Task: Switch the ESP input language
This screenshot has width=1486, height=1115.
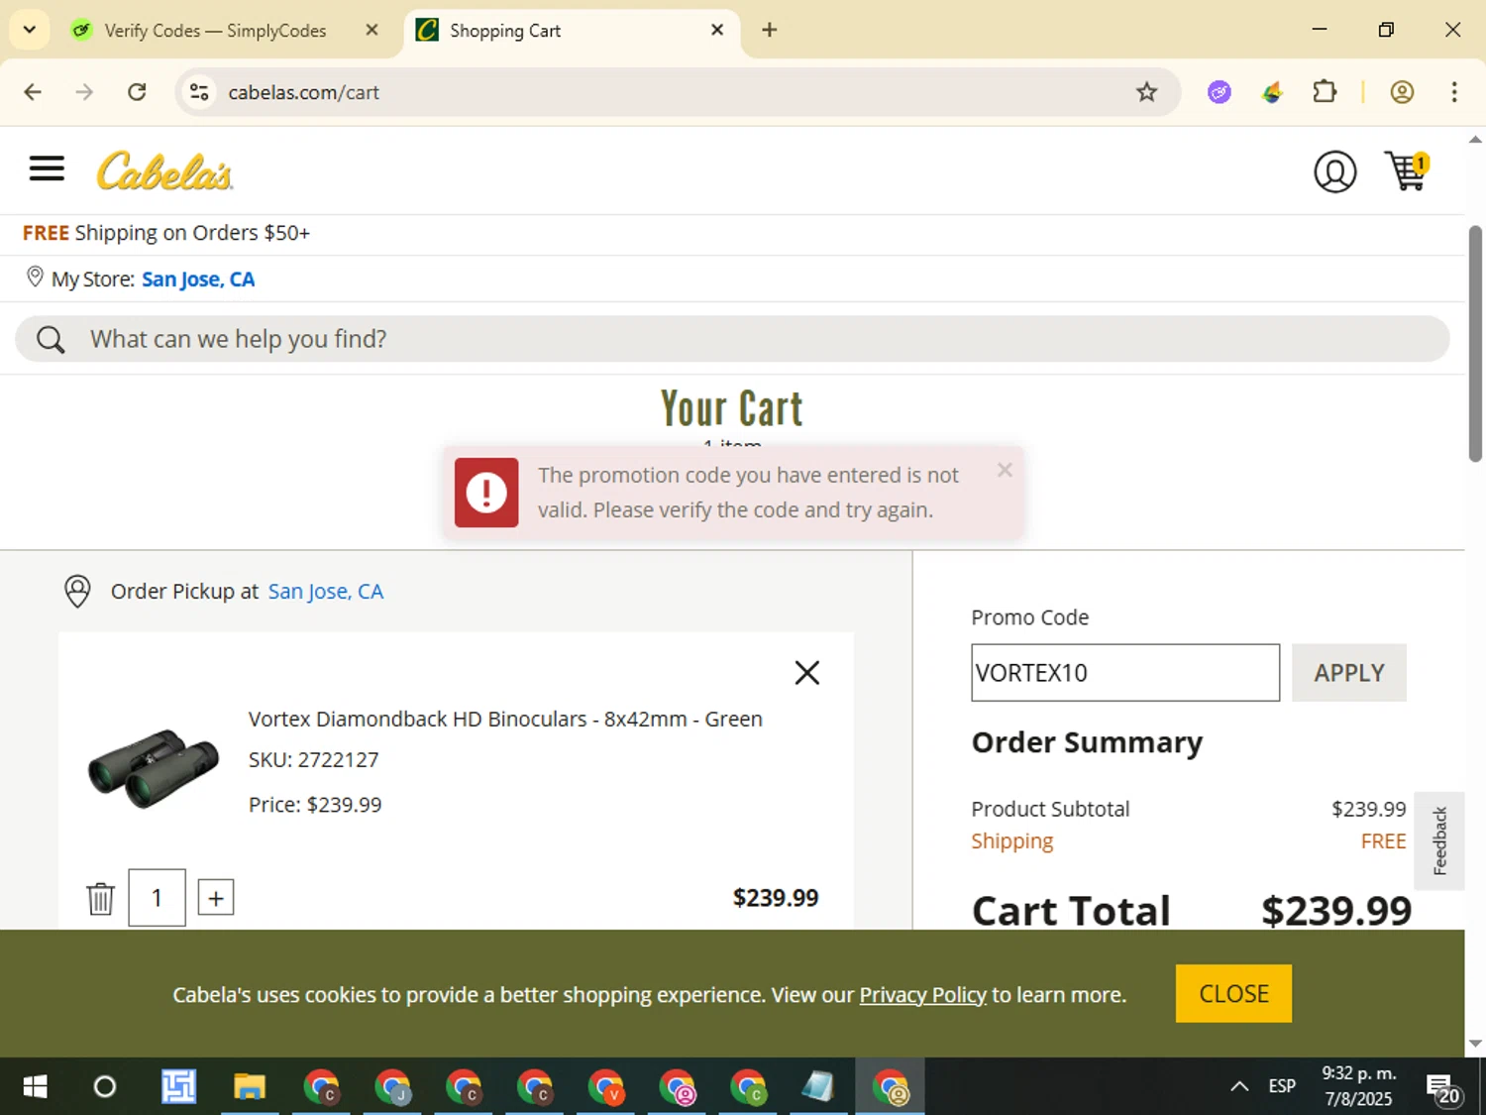Action: 1282,1086
